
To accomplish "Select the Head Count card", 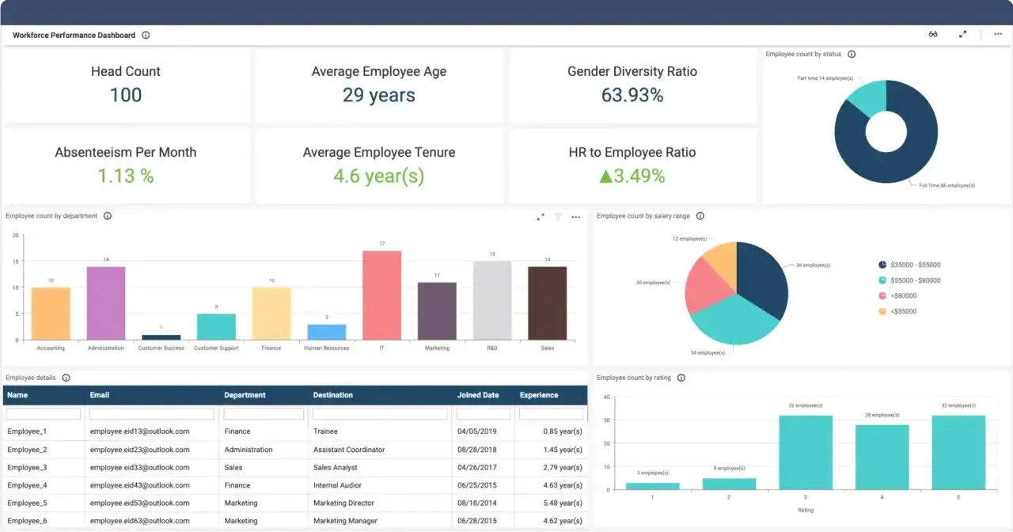I will 126,85.
